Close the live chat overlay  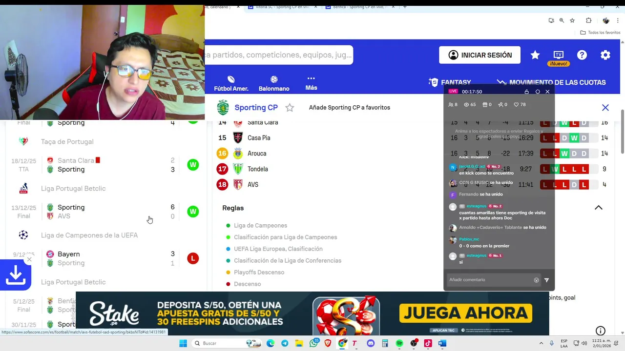(547, 92)
